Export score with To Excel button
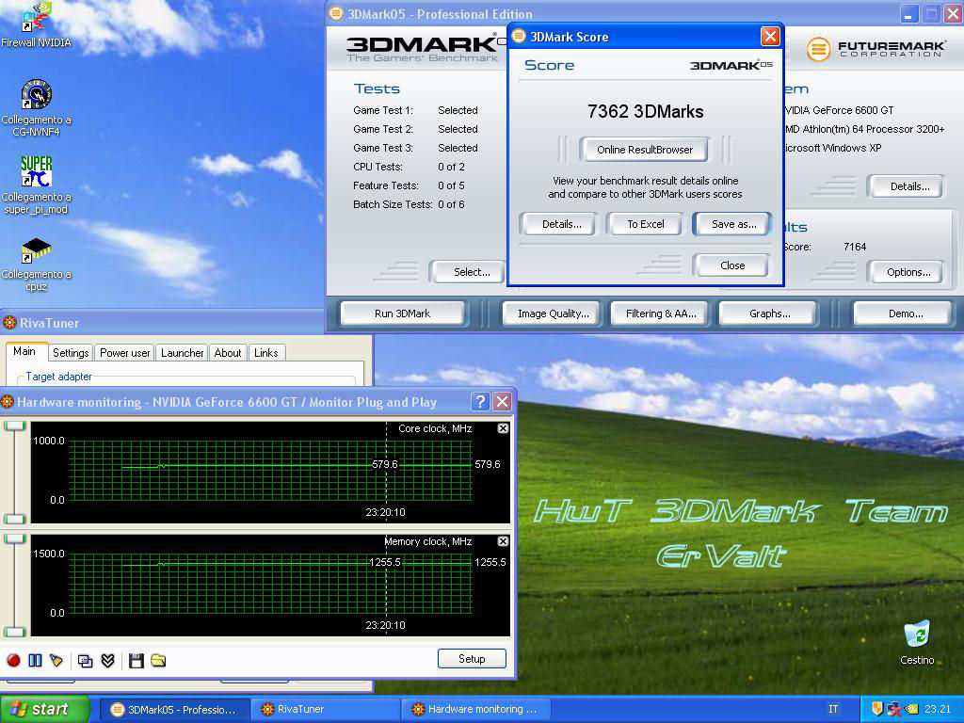This screenshot has height=723, width=964. click(x=645, y=224)
